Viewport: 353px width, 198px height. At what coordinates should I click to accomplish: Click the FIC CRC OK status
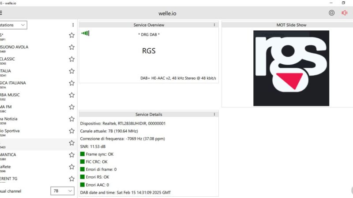click(94, 162)
